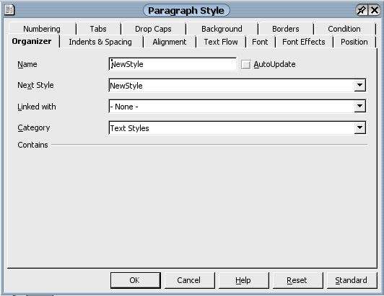The height and width of the screenshot is (296, 384).
Task: Expand the Category dropdown arrow
Action: tap(359, 127)
